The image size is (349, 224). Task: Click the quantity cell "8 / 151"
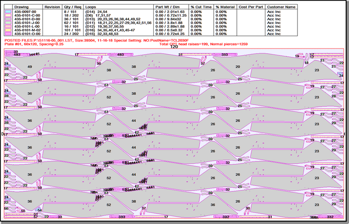click(x=70, y=12)
